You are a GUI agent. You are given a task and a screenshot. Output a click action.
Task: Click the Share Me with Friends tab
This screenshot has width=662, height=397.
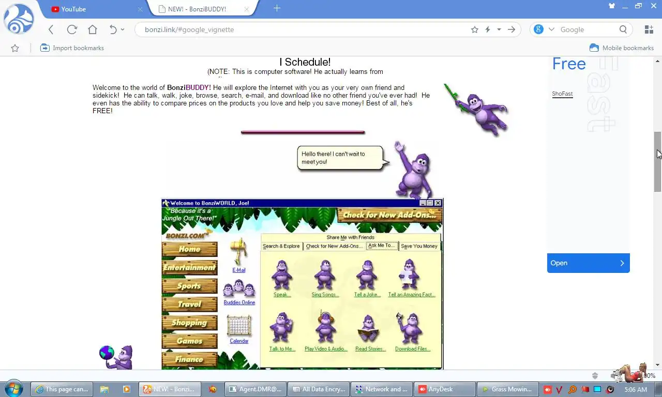pyautogui.click(x=351, y=237)
